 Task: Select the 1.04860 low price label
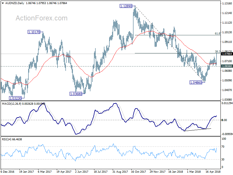click(x=196, y=83)
